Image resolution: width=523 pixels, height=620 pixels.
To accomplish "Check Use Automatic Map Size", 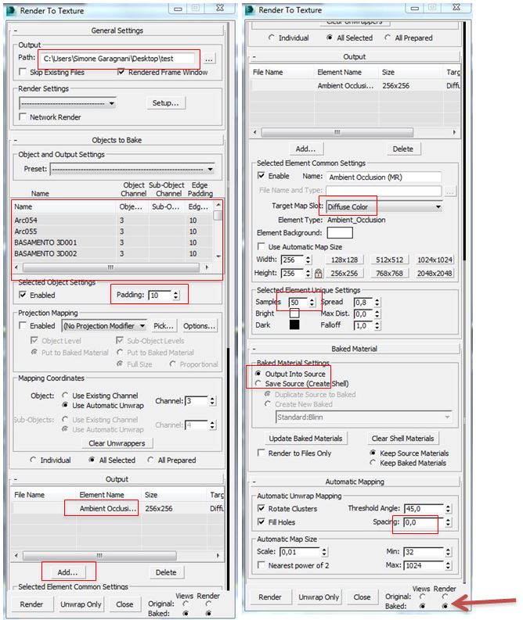I will (x=261, y=247).
